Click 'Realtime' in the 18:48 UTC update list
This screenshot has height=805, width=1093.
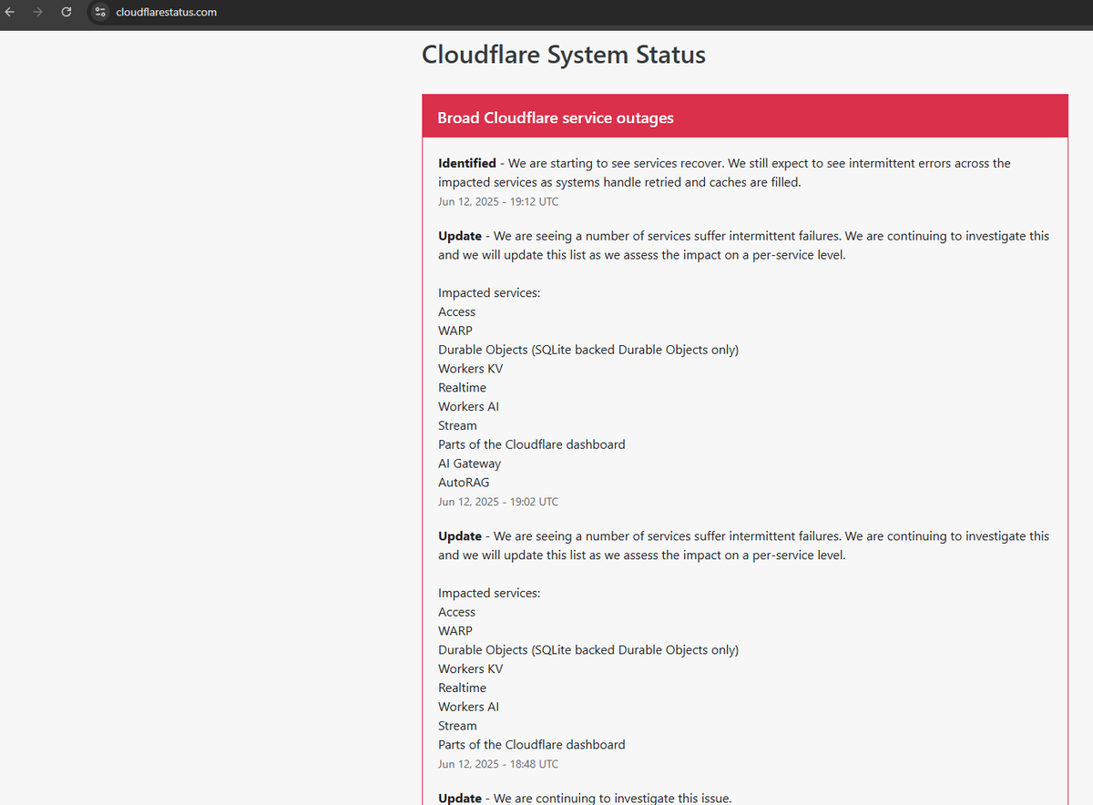(462, 688)
